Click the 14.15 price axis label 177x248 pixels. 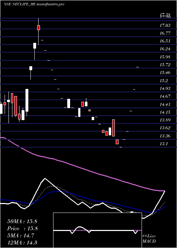tap(165, 112)
